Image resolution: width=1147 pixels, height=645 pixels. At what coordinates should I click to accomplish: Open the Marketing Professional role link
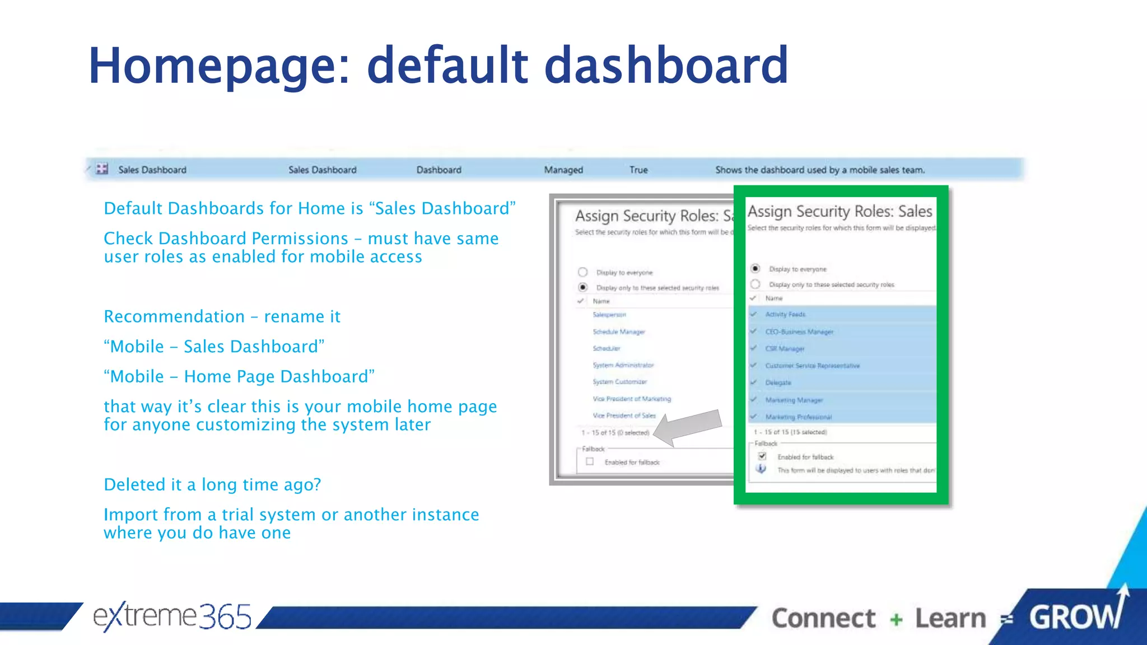pos(799,417)
